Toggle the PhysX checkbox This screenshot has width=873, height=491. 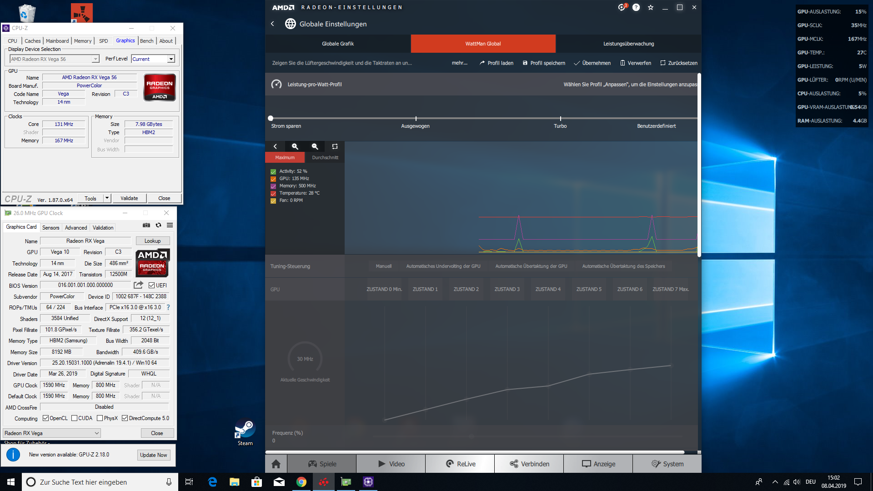click(100, 418)
